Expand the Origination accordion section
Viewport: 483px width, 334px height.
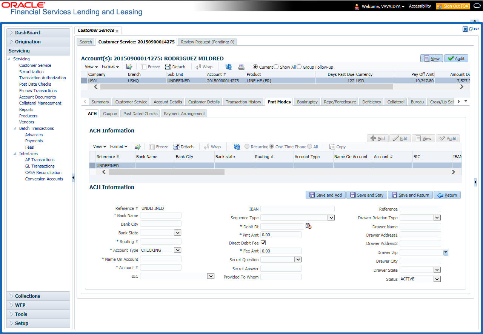(x=38, y=42)
